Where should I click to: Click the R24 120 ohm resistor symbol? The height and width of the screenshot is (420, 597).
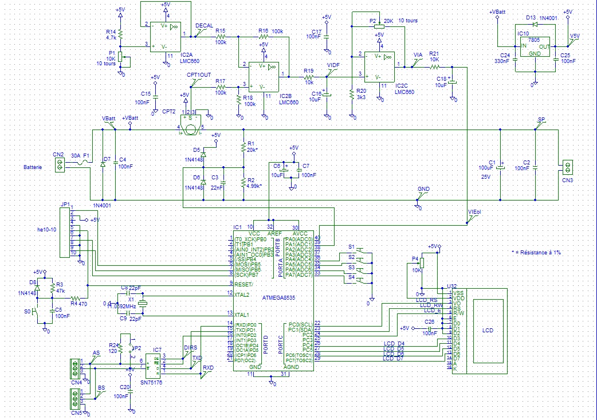[120, 348]
